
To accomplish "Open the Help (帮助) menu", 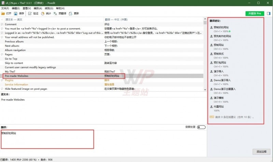I will 60,8.
